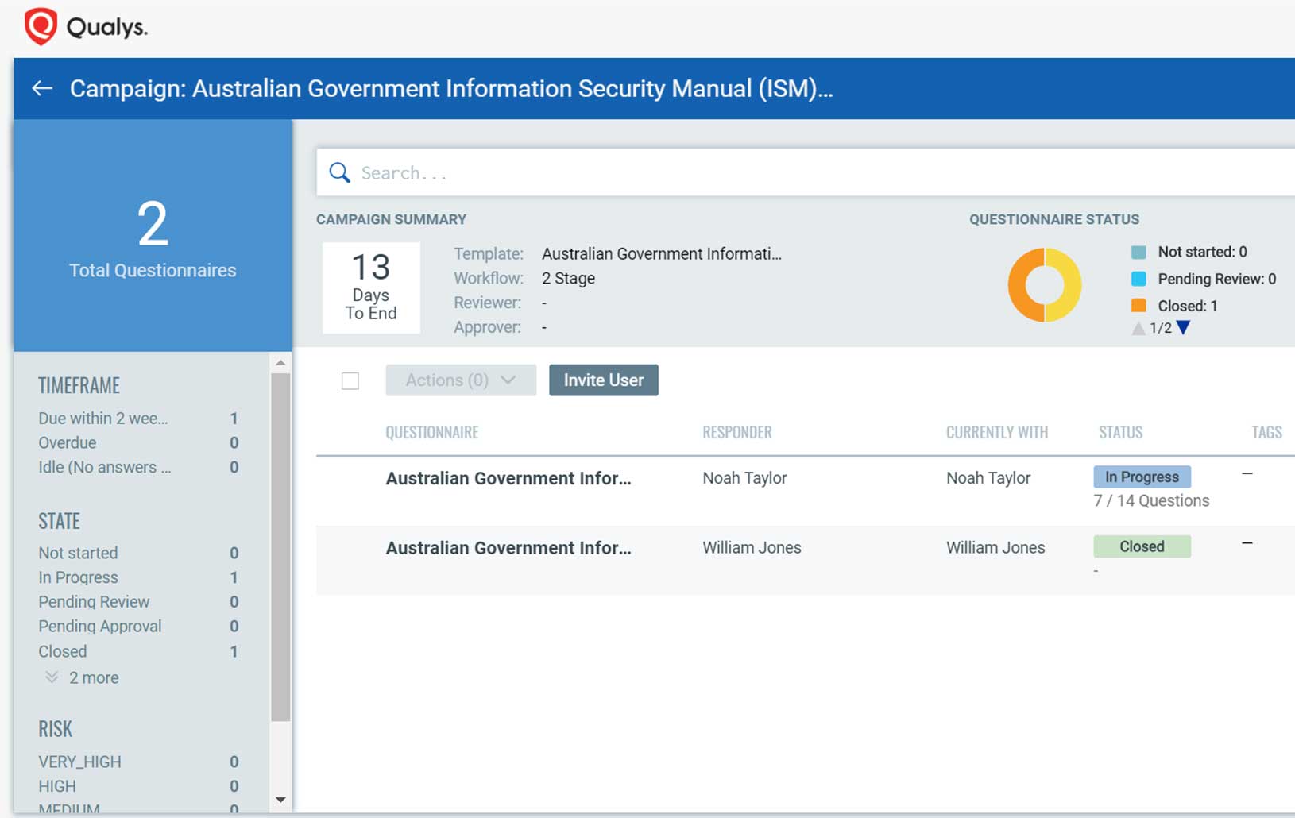This screenshot has height=818, width=1295.
Task: Click the Invite User button
Action: (x=603, y=380)
